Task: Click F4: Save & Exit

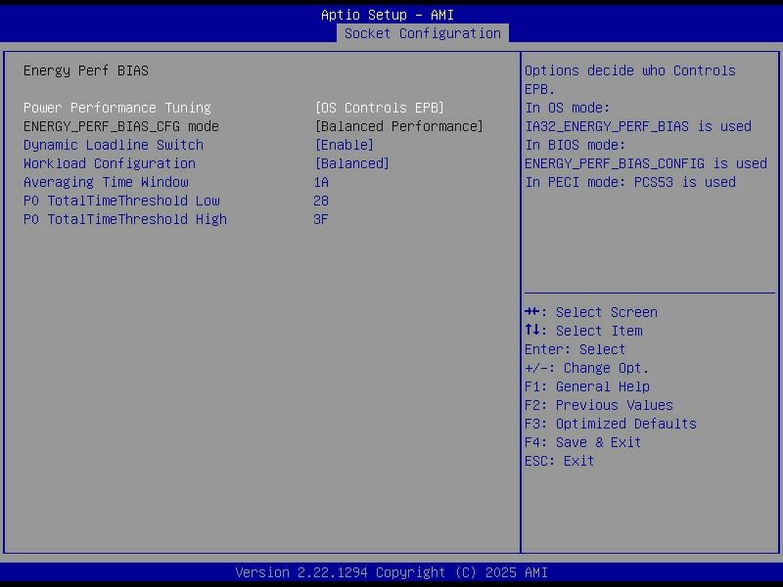Action: tap(582, 442)
